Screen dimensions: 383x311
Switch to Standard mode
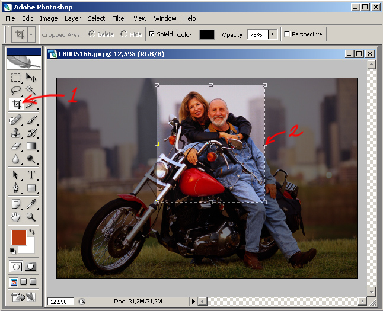16,267
